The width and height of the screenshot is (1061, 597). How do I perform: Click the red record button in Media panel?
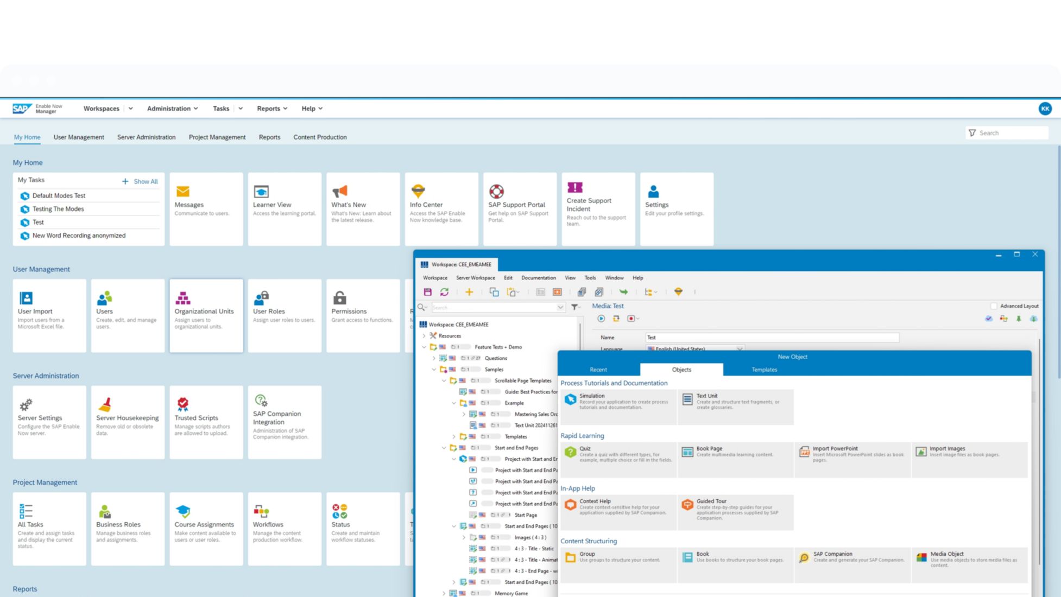pos(631,319)
